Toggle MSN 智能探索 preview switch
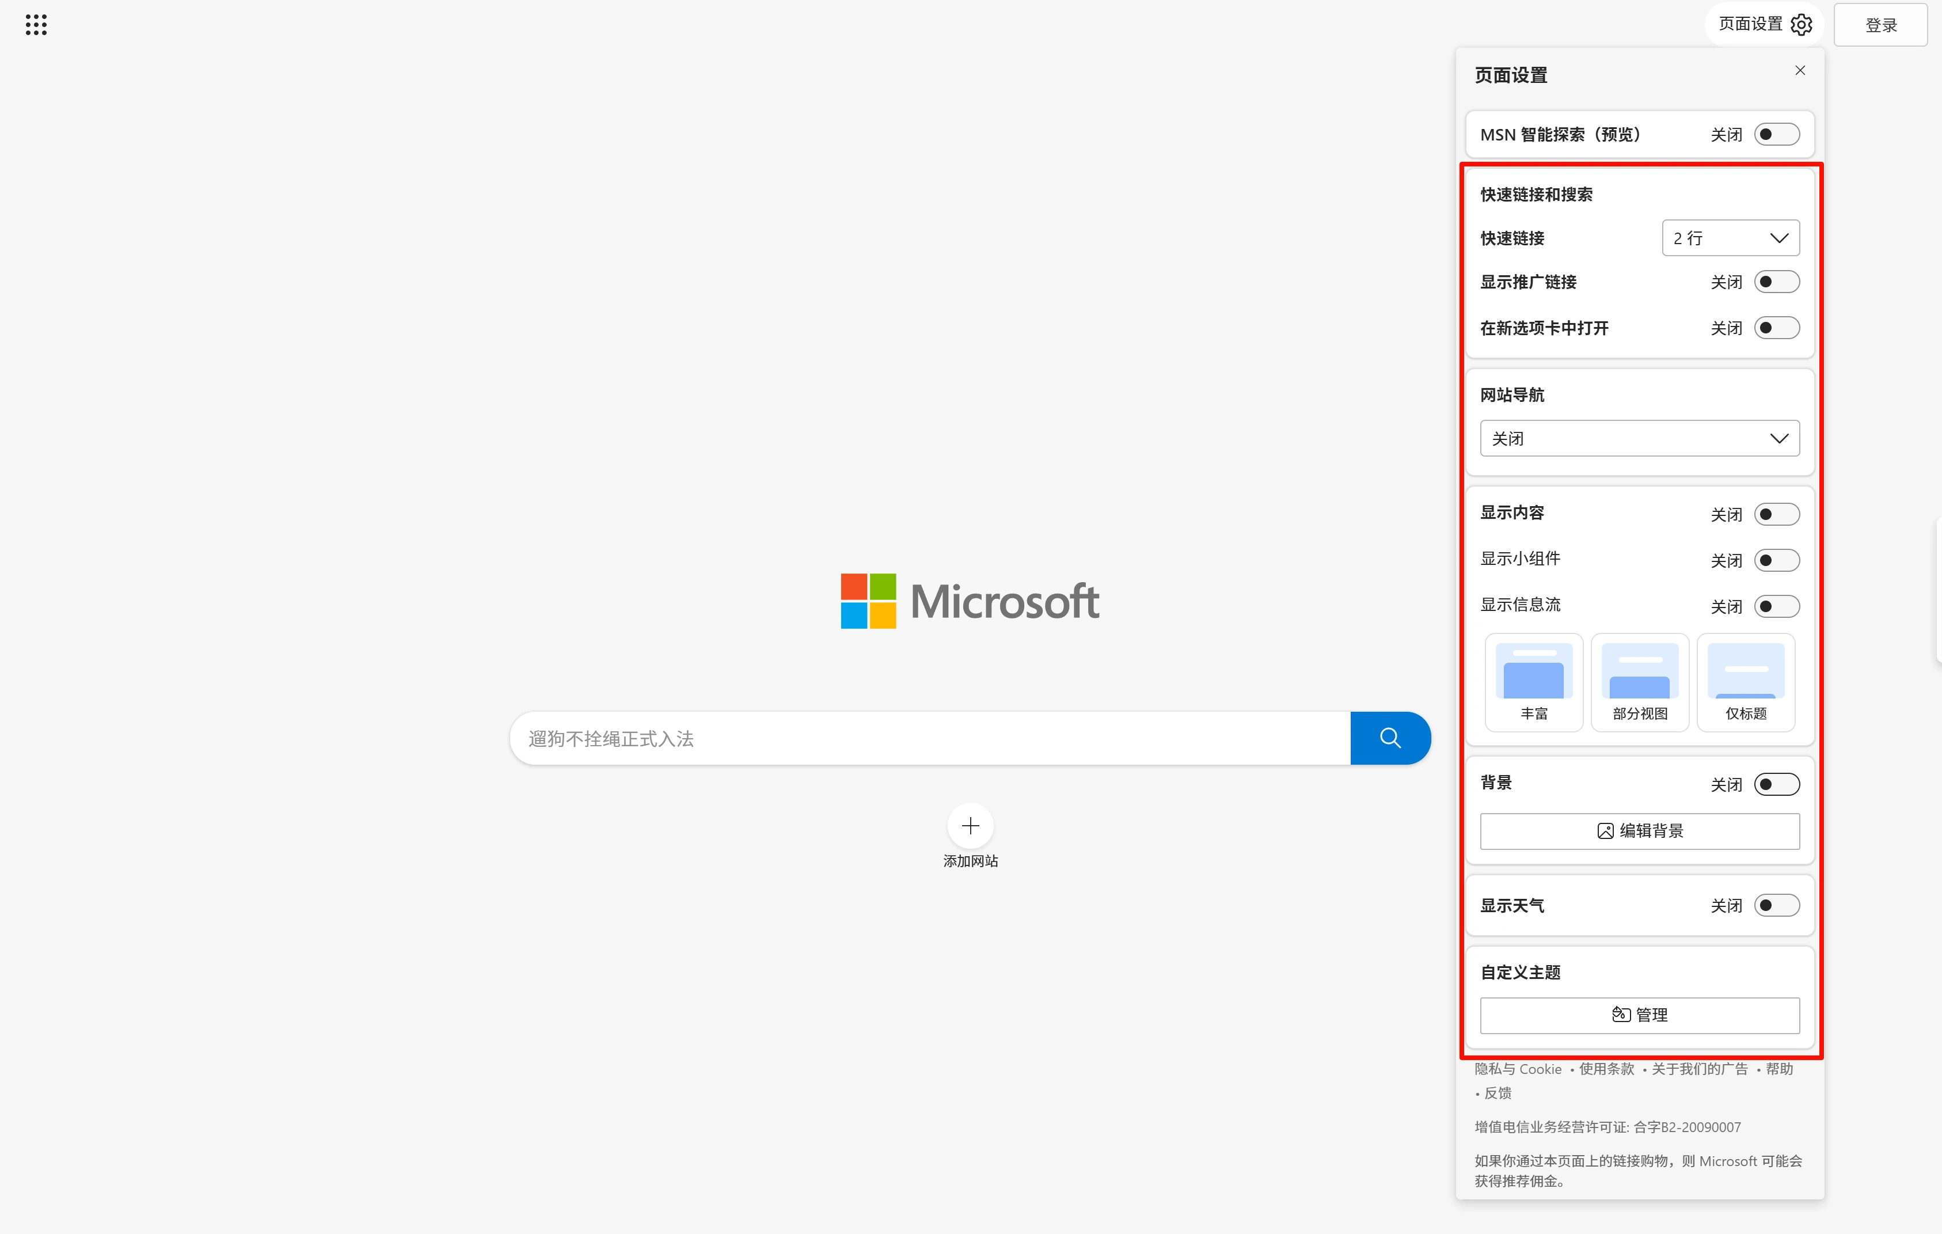Screen dimensions: 1942x1234 point(1776,134)
